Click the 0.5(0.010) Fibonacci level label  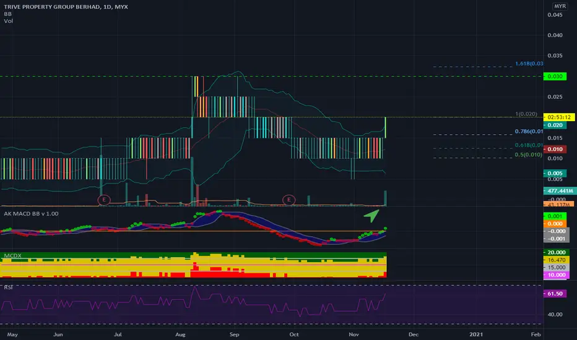point(529,155)
